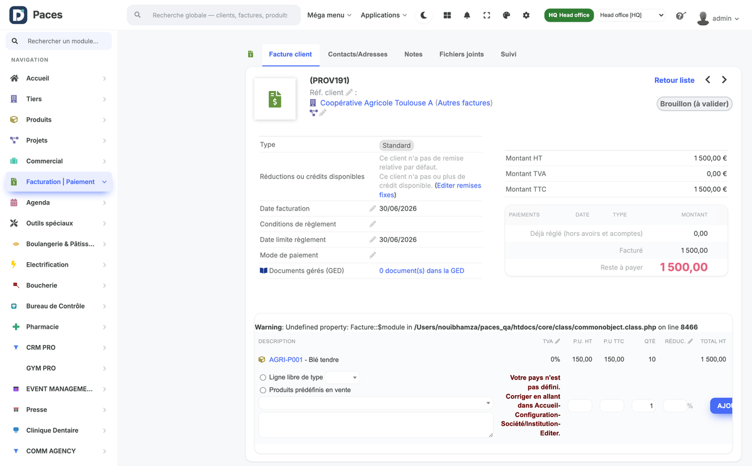752x466 pixels.
Task: Click the Tiers building icon
Action: click(x=14, y=99)
